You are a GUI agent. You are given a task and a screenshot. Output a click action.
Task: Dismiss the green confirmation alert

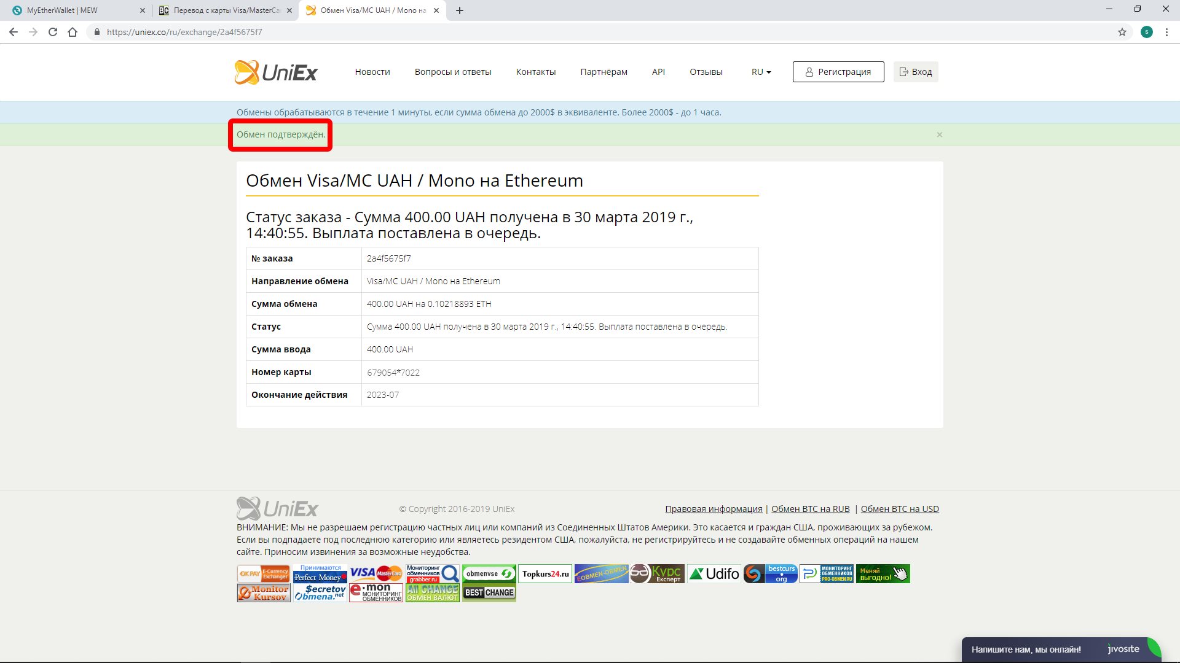click(x=940, y=134)
